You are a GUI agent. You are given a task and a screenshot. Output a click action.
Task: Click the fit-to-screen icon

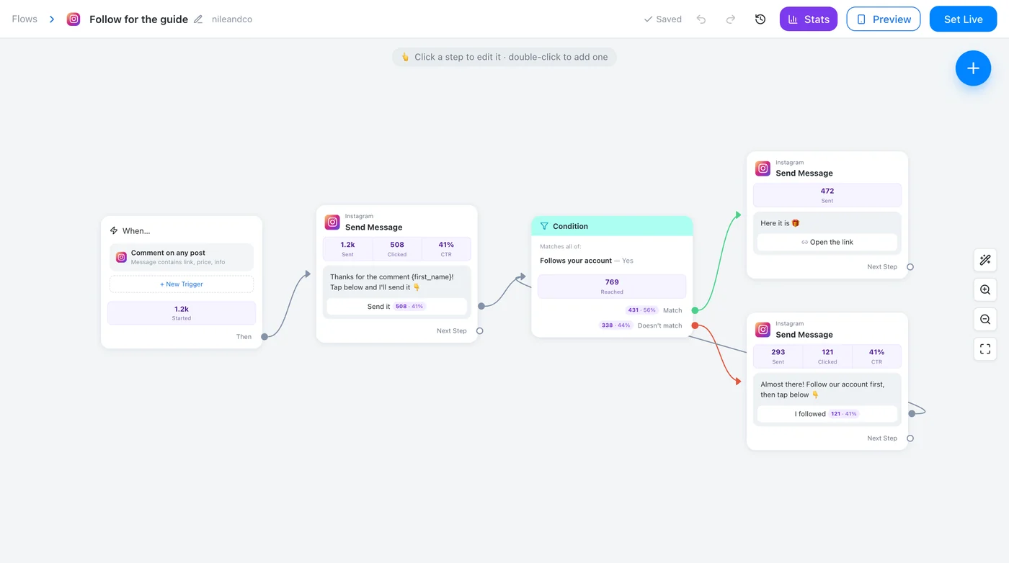pyautogui.click(x=985, y=350)
